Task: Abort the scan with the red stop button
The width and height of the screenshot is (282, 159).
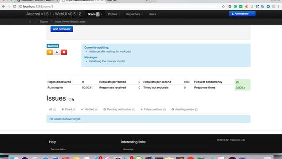Action: pyautogui.click(x=64, y=52)
